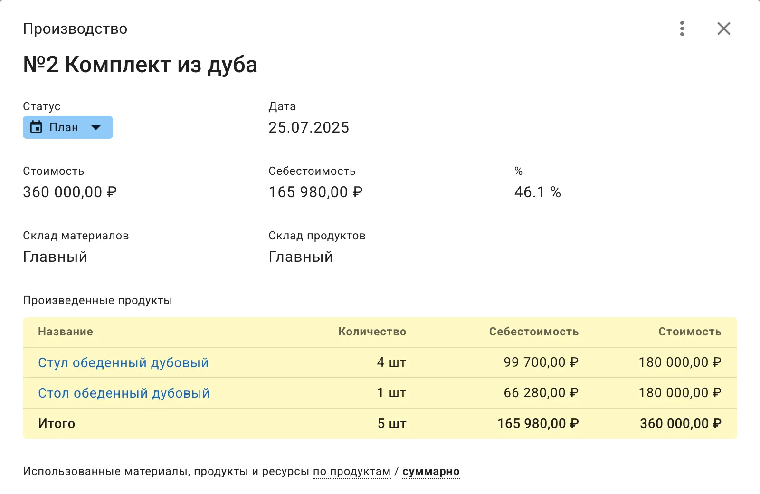
Task: Select Главный under Склад материалов
Action: [x=55, y=256]
